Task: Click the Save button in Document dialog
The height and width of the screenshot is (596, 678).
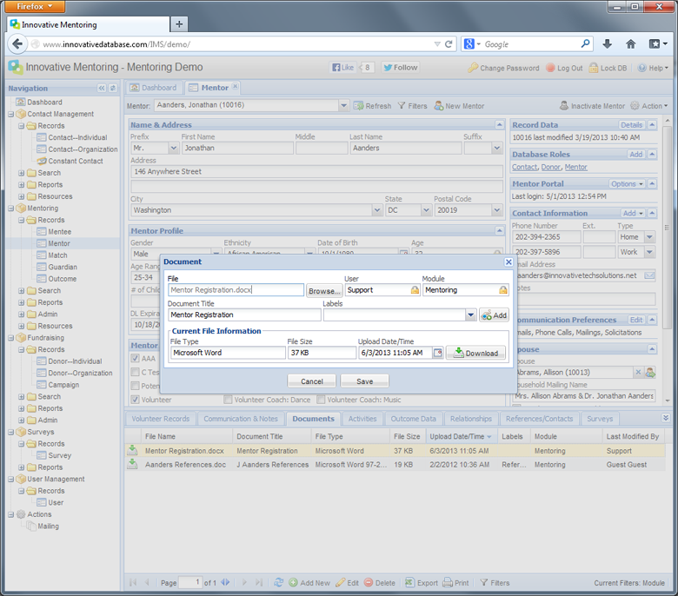Action: (364, 381)
